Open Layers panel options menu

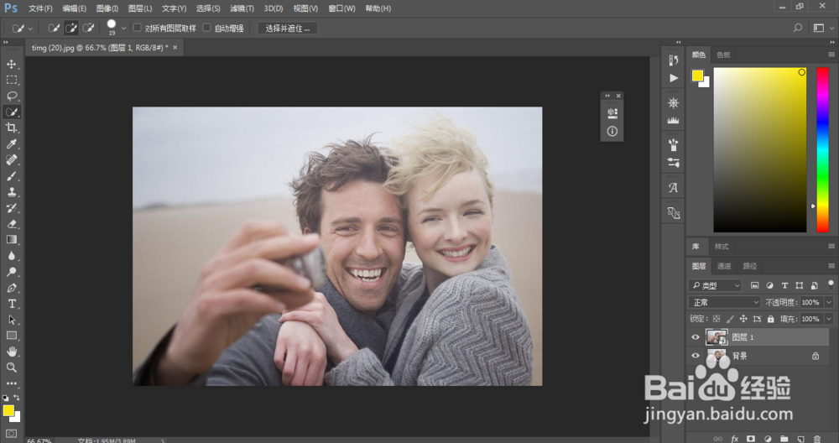831,266
